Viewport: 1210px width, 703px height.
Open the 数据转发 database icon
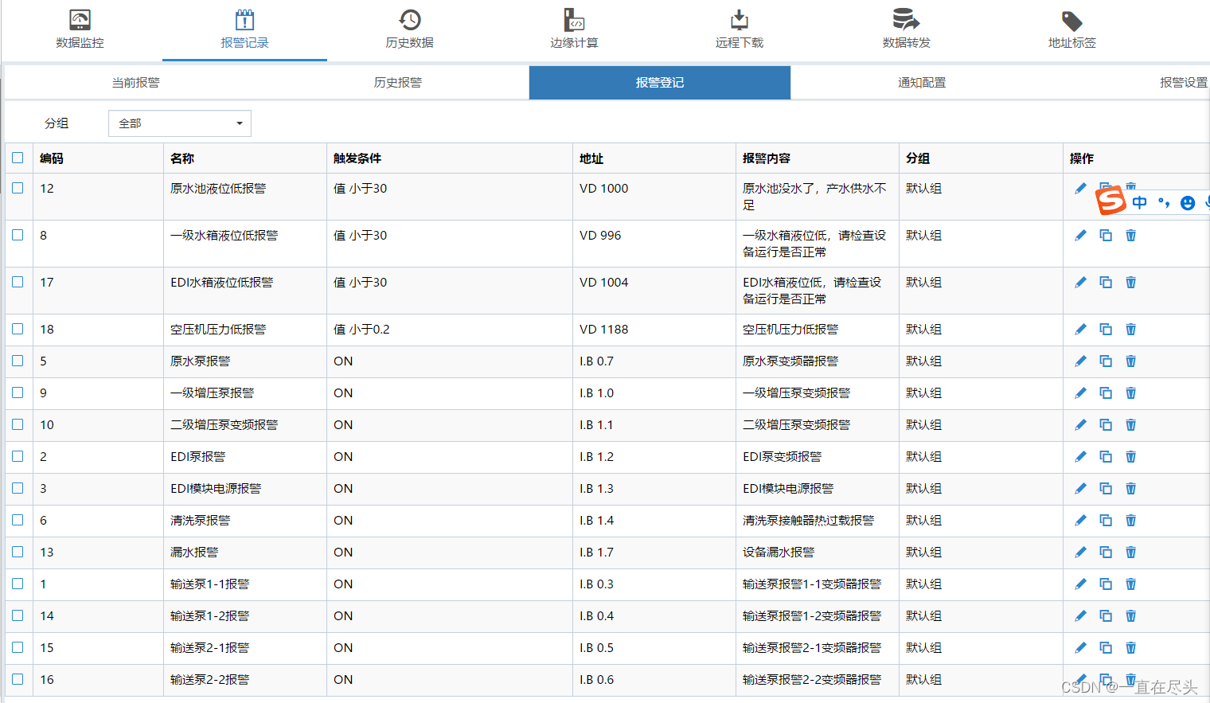tap(906, 20)
